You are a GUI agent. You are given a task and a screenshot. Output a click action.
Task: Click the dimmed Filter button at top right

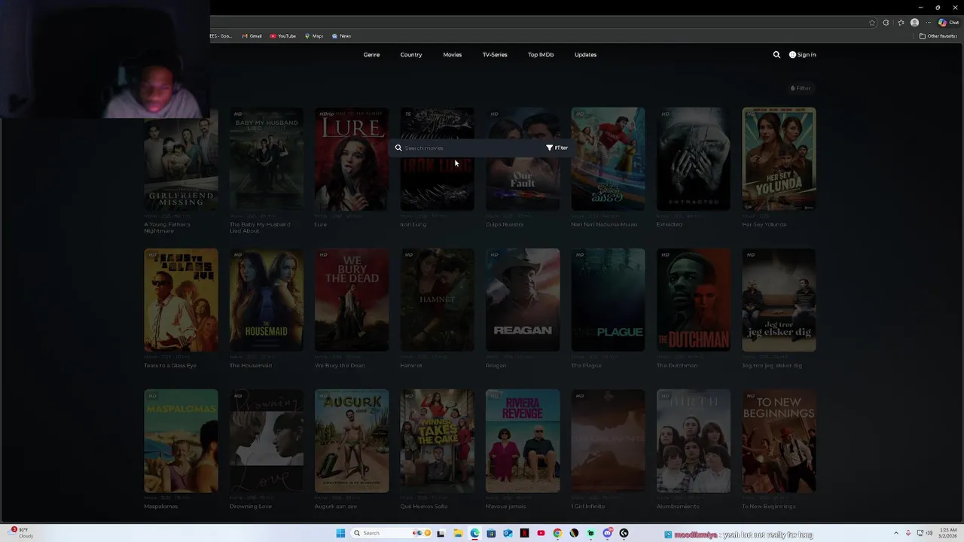(x=801, y=88)
